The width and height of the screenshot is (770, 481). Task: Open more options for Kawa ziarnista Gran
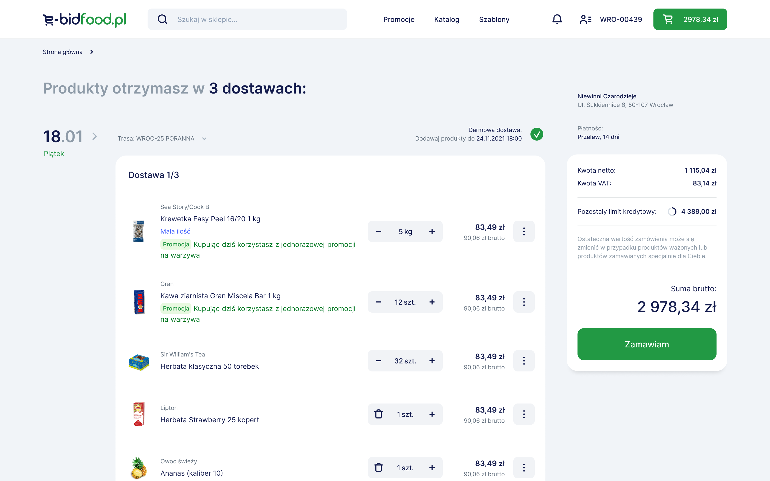point(524,302)
